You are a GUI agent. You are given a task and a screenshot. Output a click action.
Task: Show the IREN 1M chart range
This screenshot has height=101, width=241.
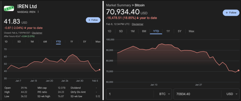(32, 42)
